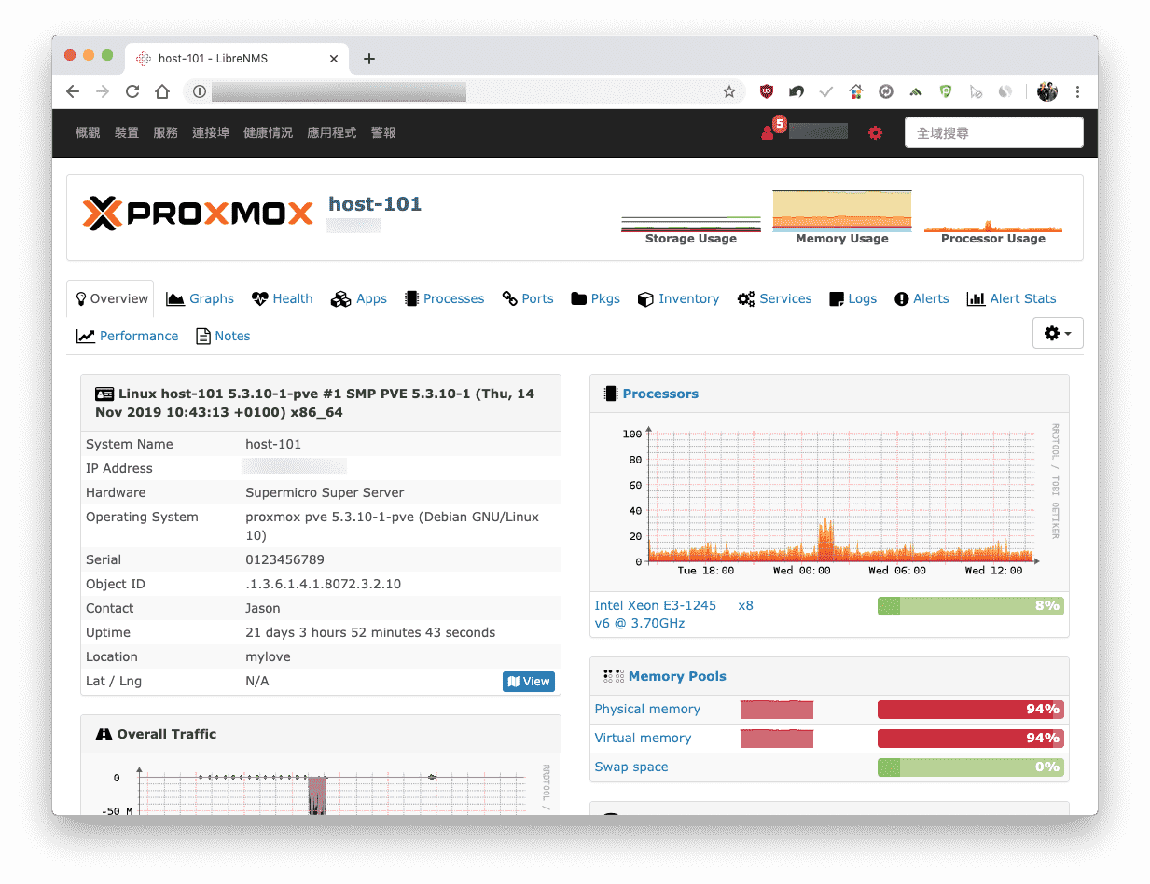This screenshot has width=1150, height=884.
Task: Open the Pkgs tab
Action: click(x=595, y=298)
